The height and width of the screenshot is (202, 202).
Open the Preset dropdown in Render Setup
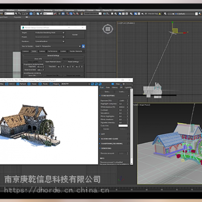49,37
